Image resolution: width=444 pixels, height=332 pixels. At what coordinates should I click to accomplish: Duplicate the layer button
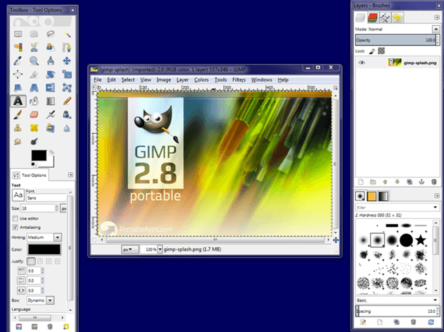409,182
